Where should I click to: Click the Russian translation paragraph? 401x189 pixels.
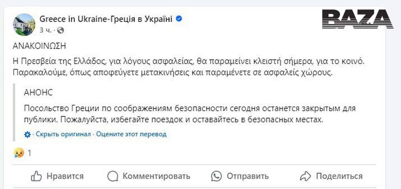tap(173, 114)
